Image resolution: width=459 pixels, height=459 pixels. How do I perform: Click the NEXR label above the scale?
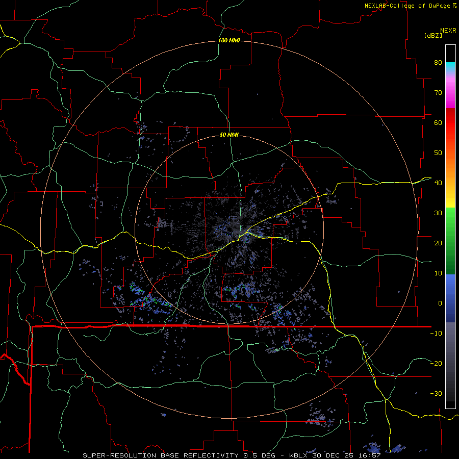click(x=448, y=31)
